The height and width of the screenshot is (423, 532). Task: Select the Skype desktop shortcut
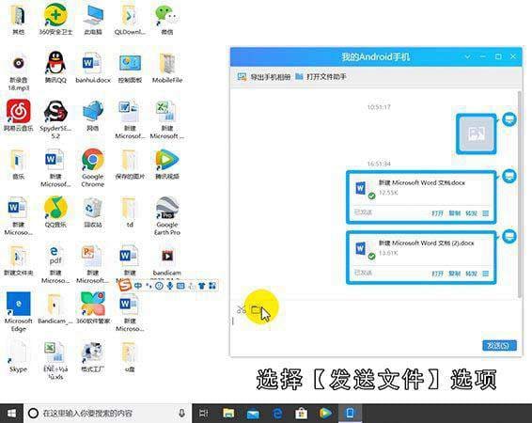18,356
